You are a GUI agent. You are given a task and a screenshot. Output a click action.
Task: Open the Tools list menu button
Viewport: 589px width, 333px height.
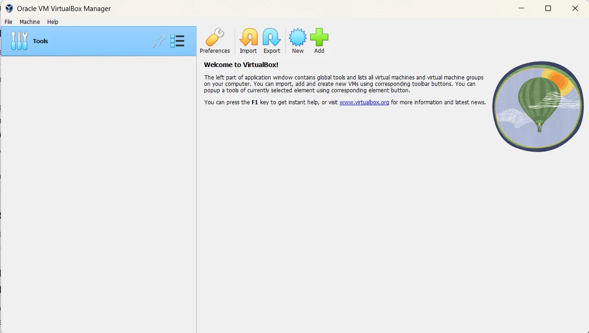click(x=177, y=41)
